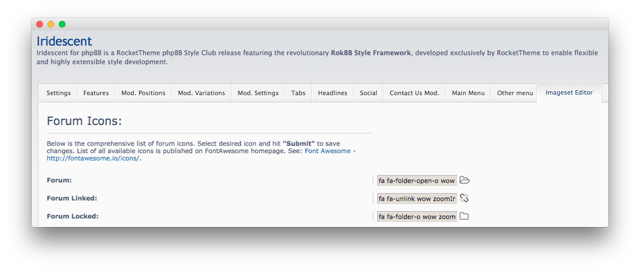Click the green window zoom button
Viewport: 640px width, 272px height.
coord(62,24)
